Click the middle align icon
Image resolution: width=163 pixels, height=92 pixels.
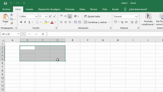click(x=65, y=16)
